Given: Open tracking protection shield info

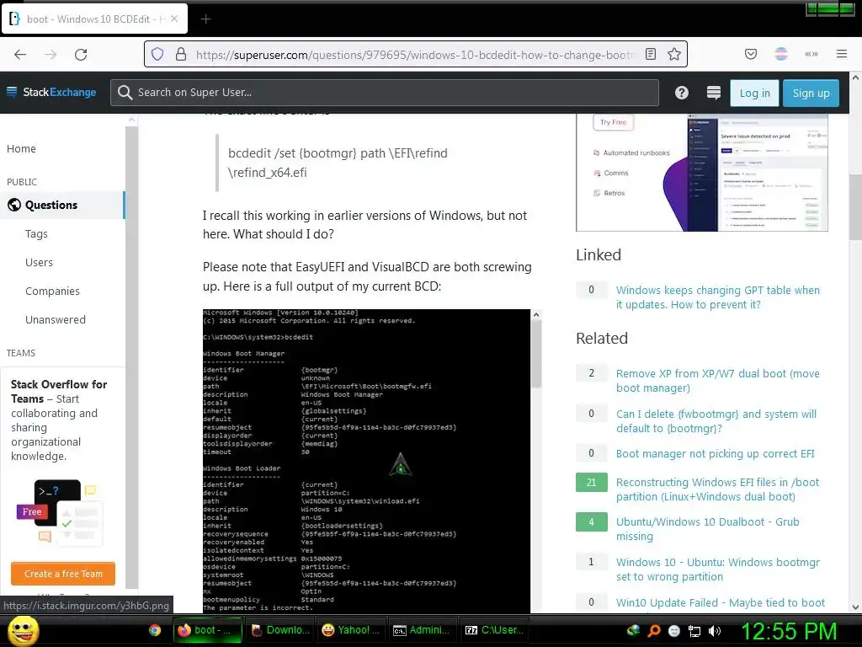Looking at the screenshot, I should tap(157, 54).
